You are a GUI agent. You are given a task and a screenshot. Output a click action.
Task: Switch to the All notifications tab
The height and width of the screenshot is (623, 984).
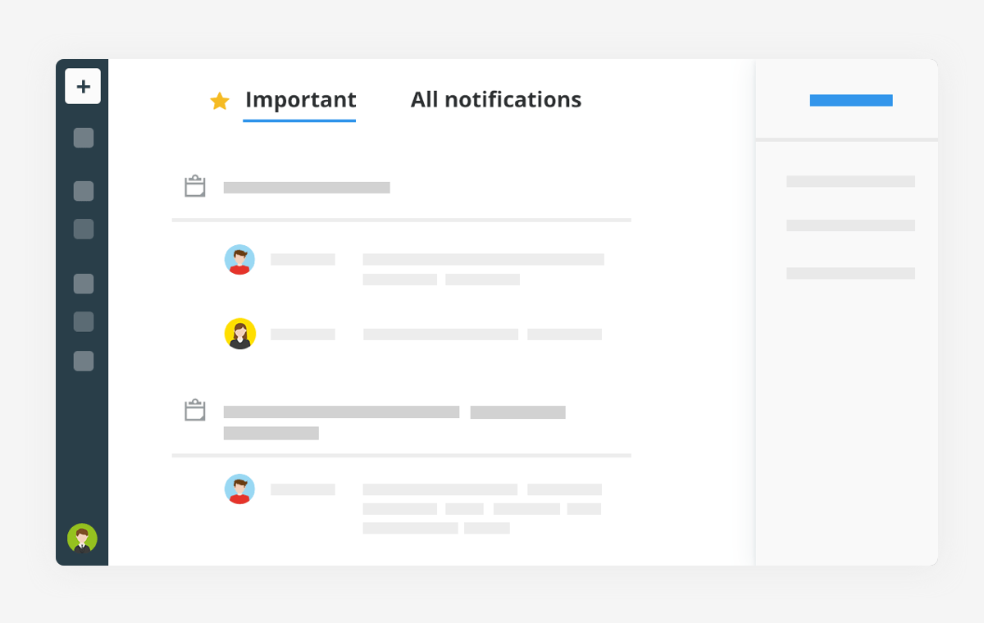(x=495, y=100)
